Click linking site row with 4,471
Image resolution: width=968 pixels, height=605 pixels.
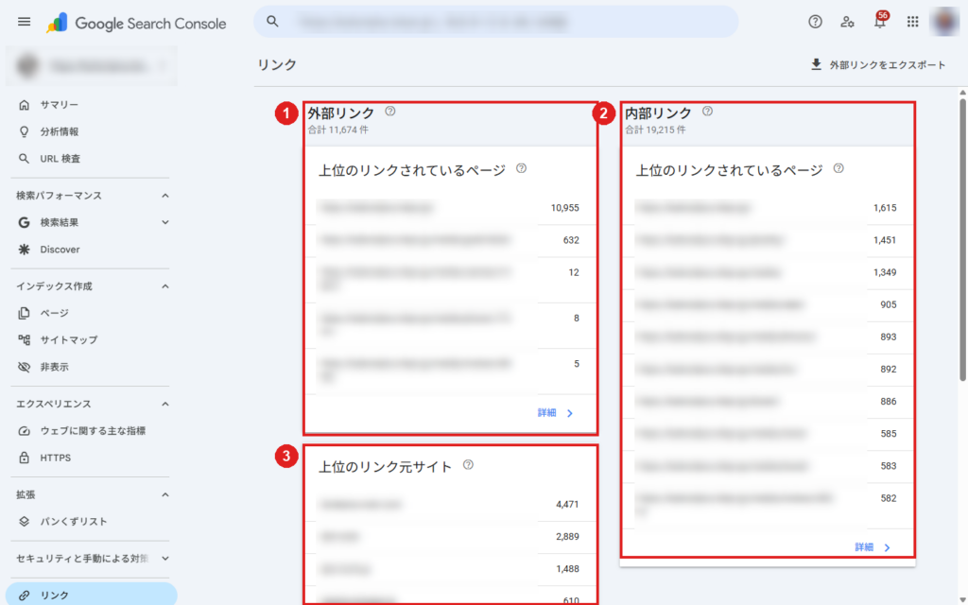click(x=450, y=505)
